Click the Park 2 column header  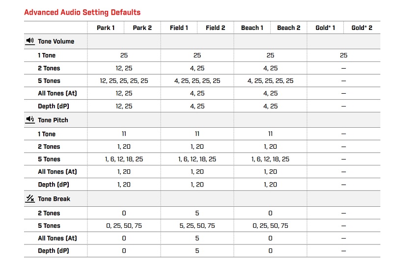[142, 28]
